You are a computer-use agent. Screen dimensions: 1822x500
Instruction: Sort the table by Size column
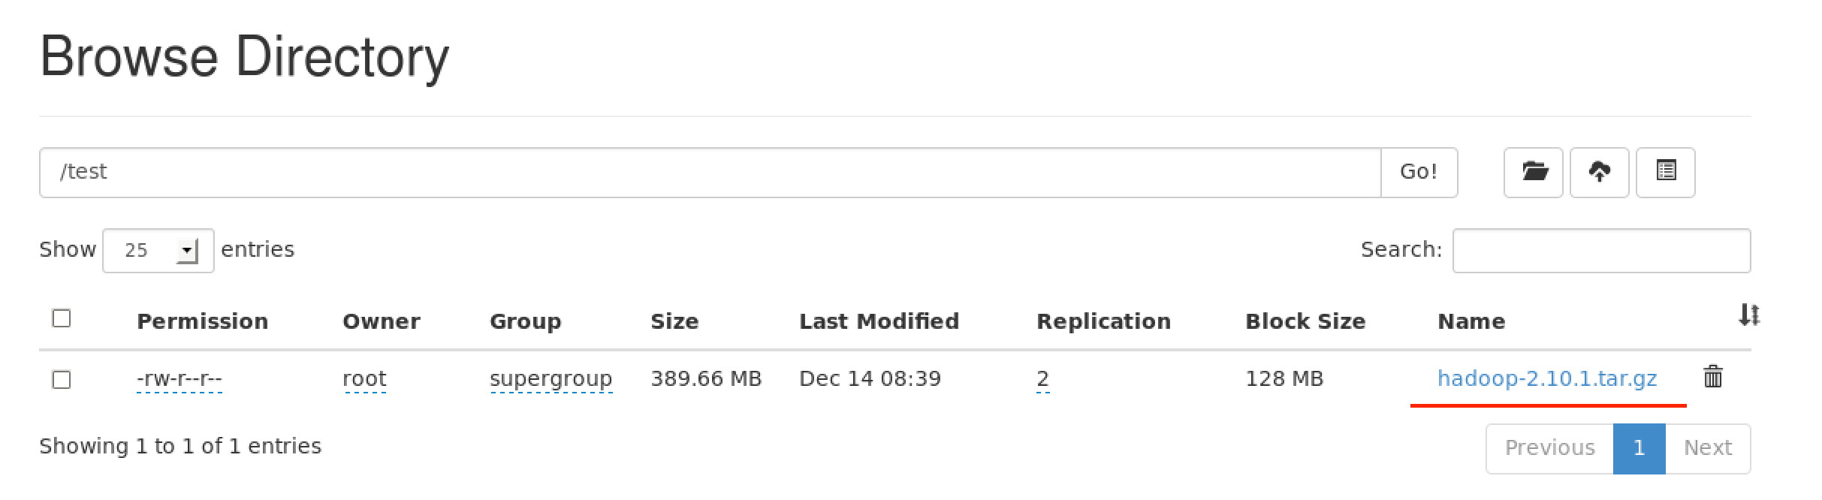674,321
